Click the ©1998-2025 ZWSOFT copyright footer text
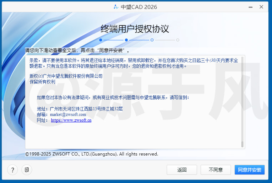Image resolution: width=272 pixels, height=183 pixels. [92, 154]
